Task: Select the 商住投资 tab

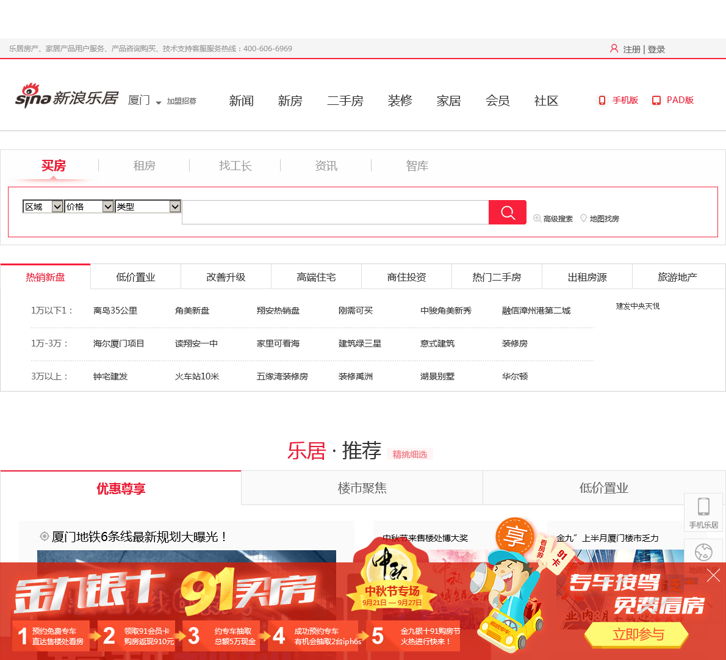Action: (x=406, y=277)
